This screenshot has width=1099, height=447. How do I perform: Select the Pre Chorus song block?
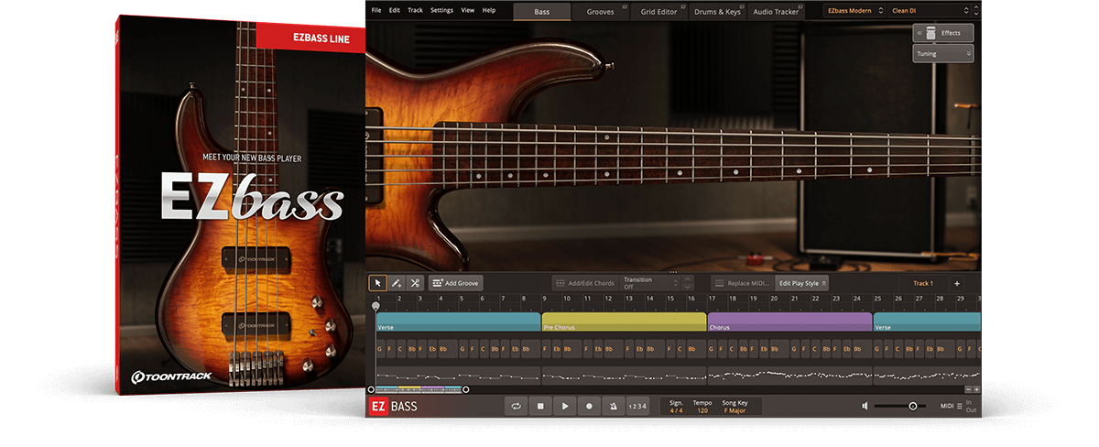(x=623, y=323)
